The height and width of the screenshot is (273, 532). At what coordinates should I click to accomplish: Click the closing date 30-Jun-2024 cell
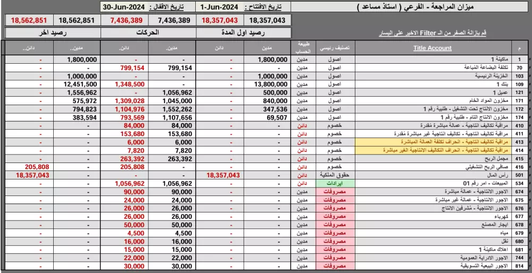click(x=123, y=7)
